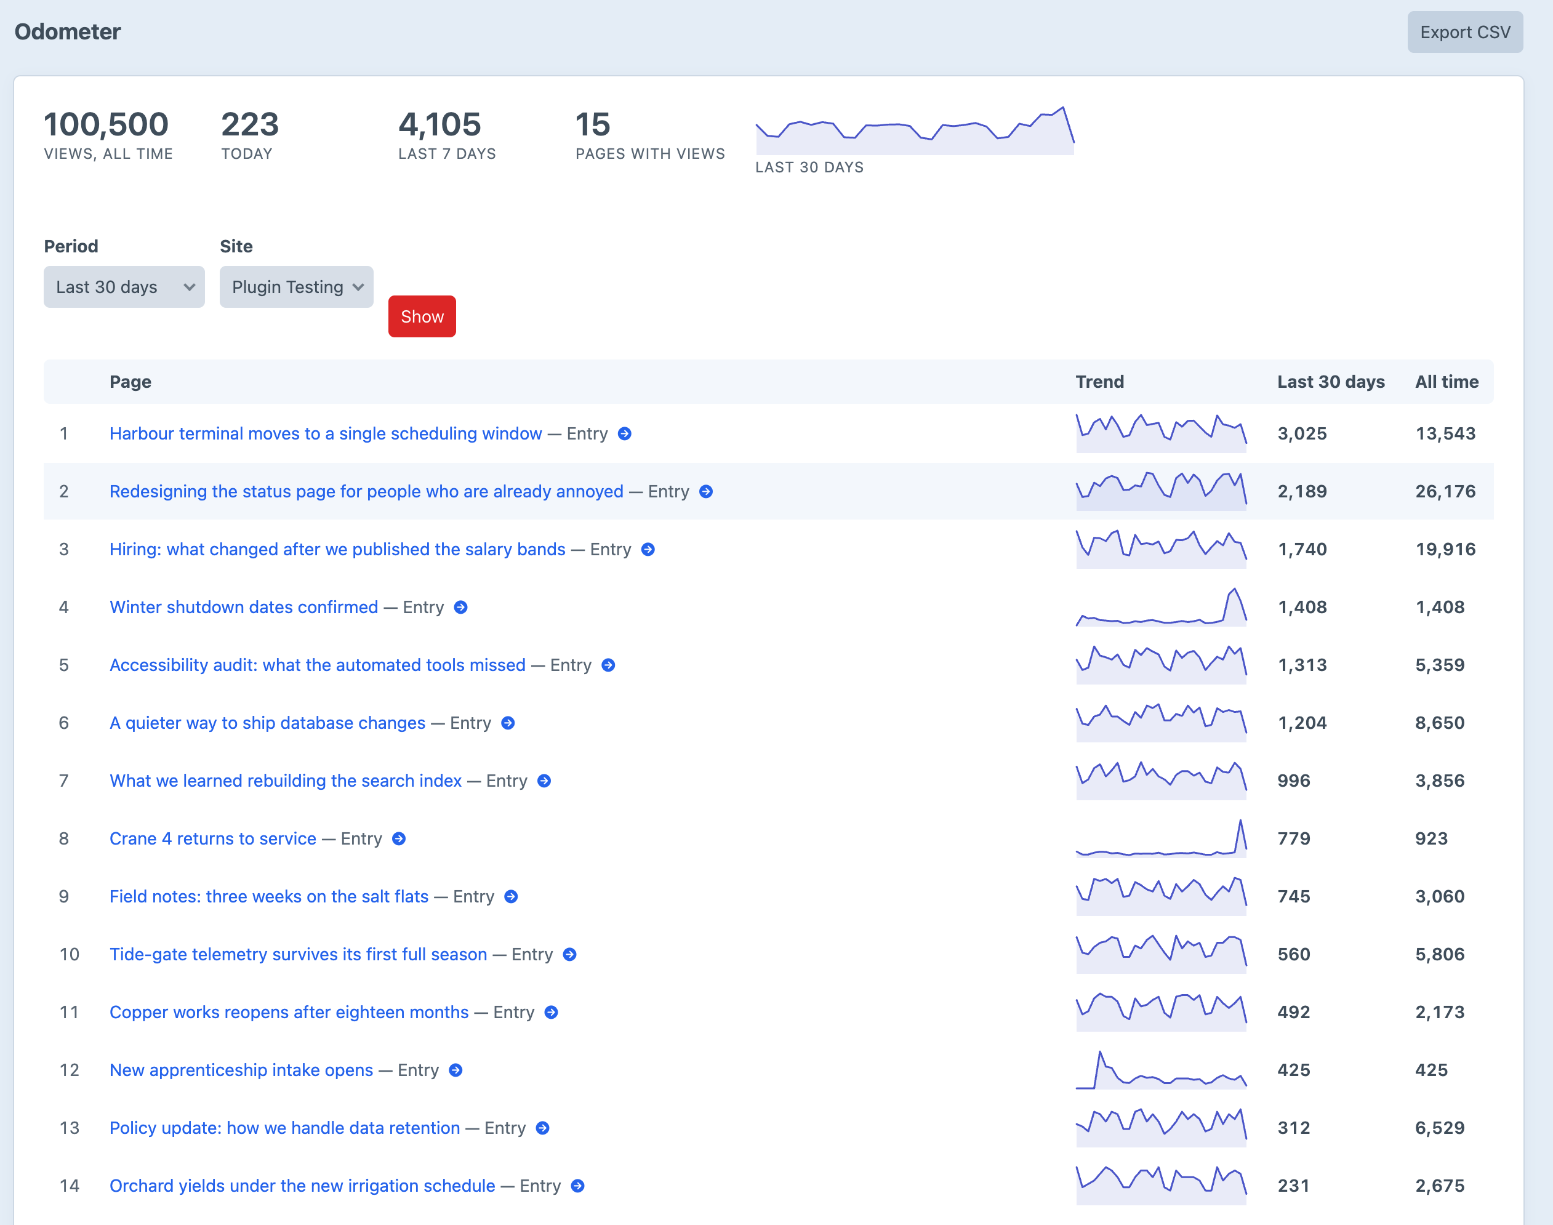Open Harbour terminal moves to single scheduling window link
1553x1225 pixels.
[326, 434]
